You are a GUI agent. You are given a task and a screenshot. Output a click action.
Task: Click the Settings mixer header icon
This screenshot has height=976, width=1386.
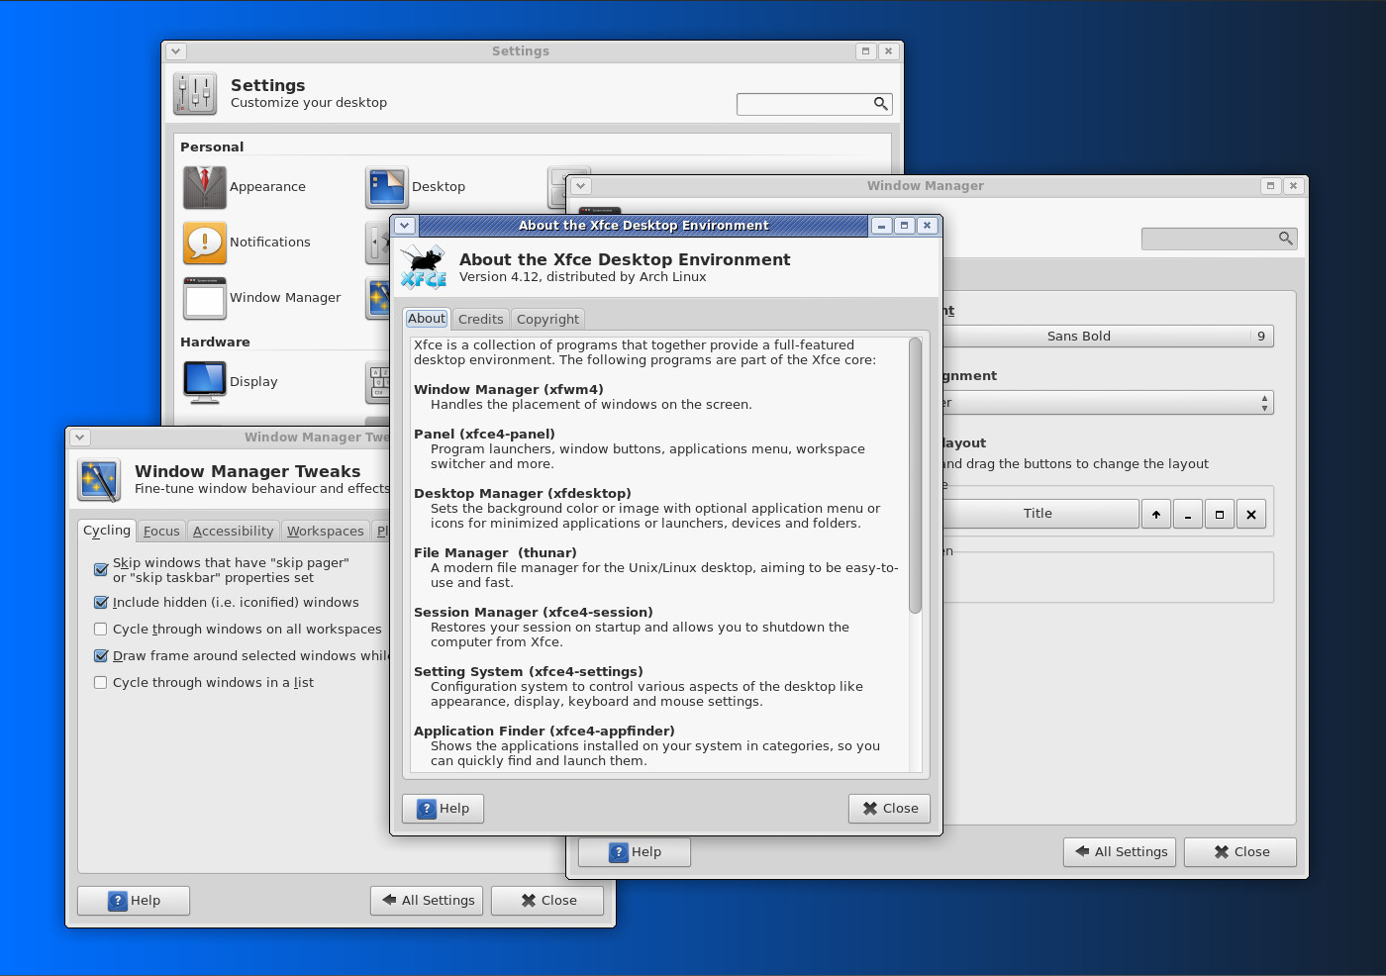pyautogui.click(x=195, y=94)
